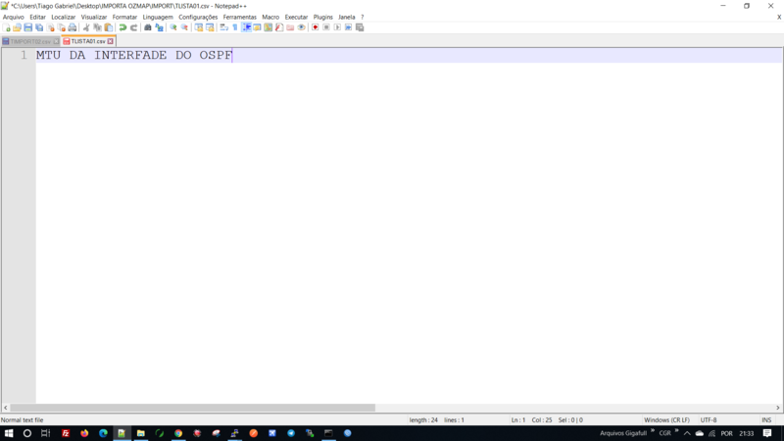
Task: Click UTF-8 encoding status entry
Action: (709, 420)
